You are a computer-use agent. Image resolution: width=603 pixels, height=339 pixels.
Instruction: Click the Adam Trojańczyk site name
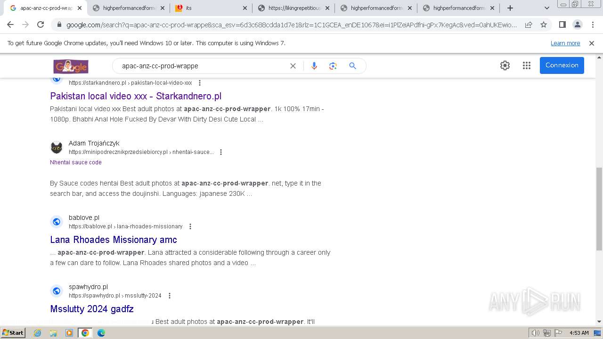pos(94,143)
